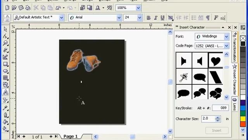
Task: Open the Arial font list dropdown
Action: [119, 17]
